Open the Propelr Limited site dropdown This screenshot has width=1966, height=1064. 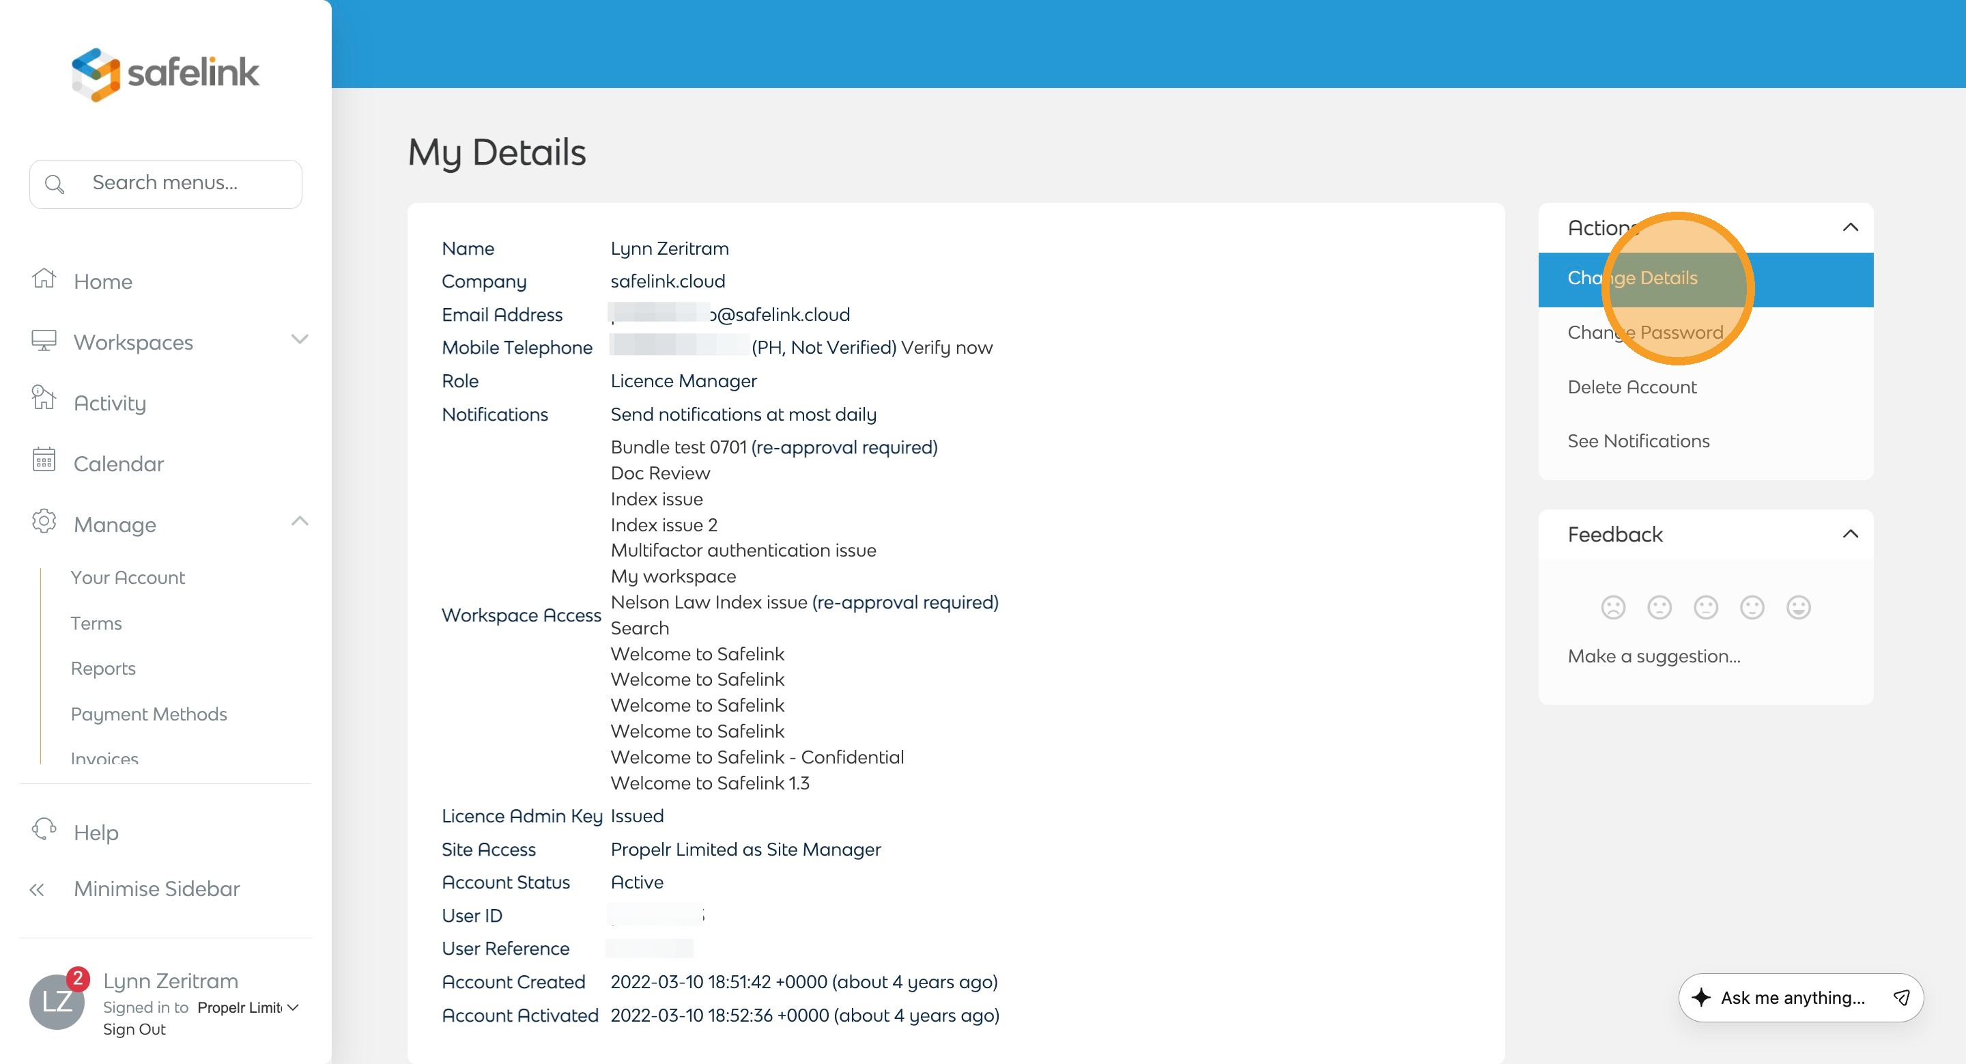click(x=247, y=1007)
